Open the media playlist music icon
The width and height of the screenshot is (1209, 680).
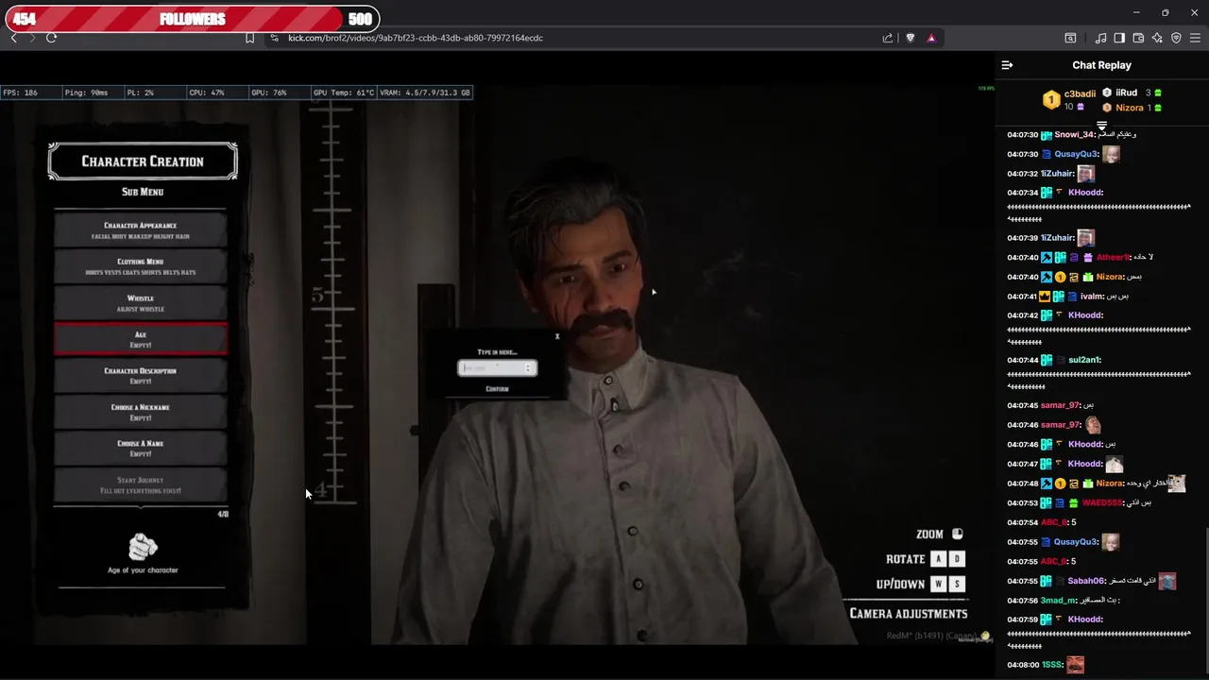click(1100, 38)
